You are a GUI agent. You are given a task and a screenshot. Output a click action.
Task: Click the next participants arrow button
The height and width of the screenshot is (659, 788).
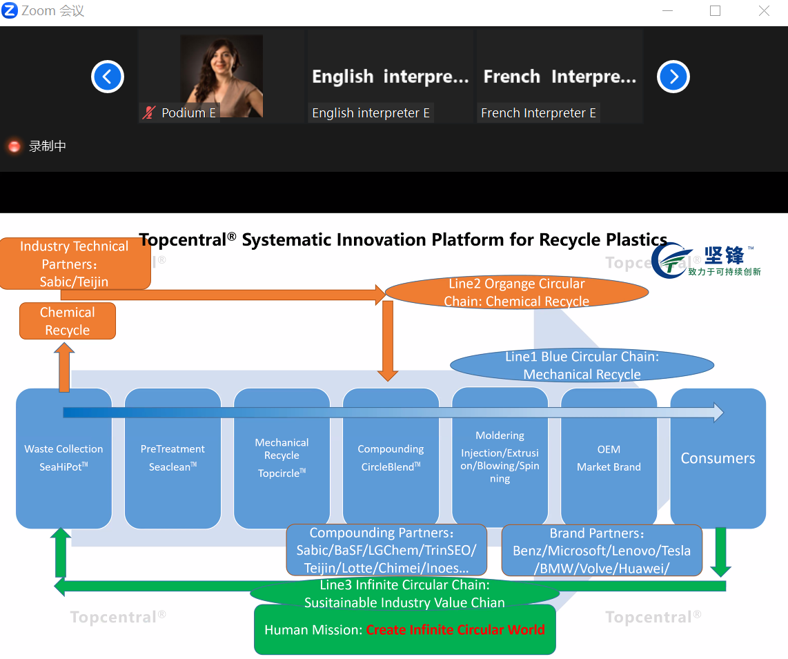(x=673, y=77)
